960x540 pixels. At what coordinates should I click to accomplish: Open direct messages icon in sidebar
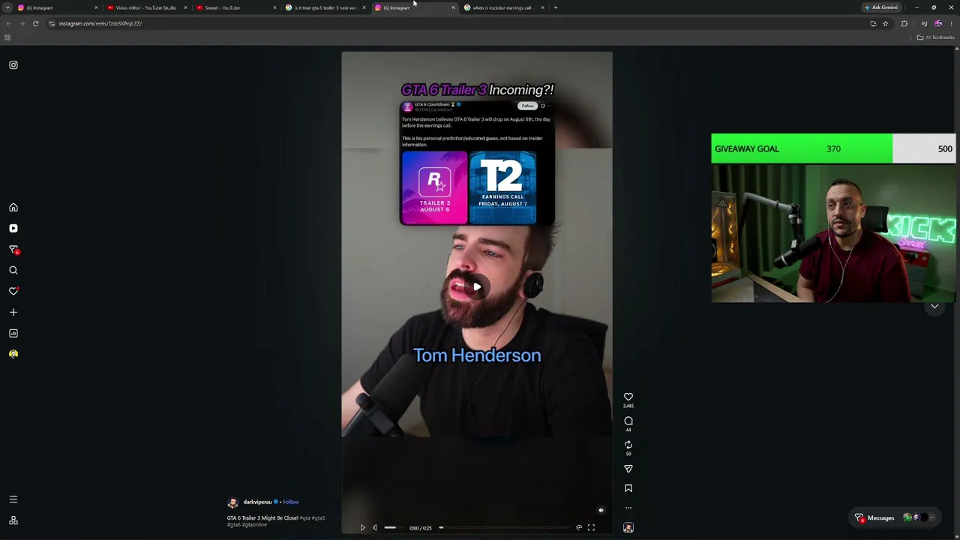click(x=13, y=250)
